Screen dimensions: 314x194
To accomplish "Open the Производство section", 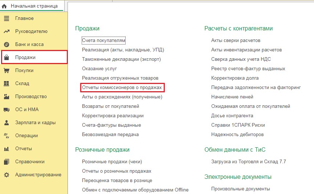I will pyautogui.click(x=34, y=97).
